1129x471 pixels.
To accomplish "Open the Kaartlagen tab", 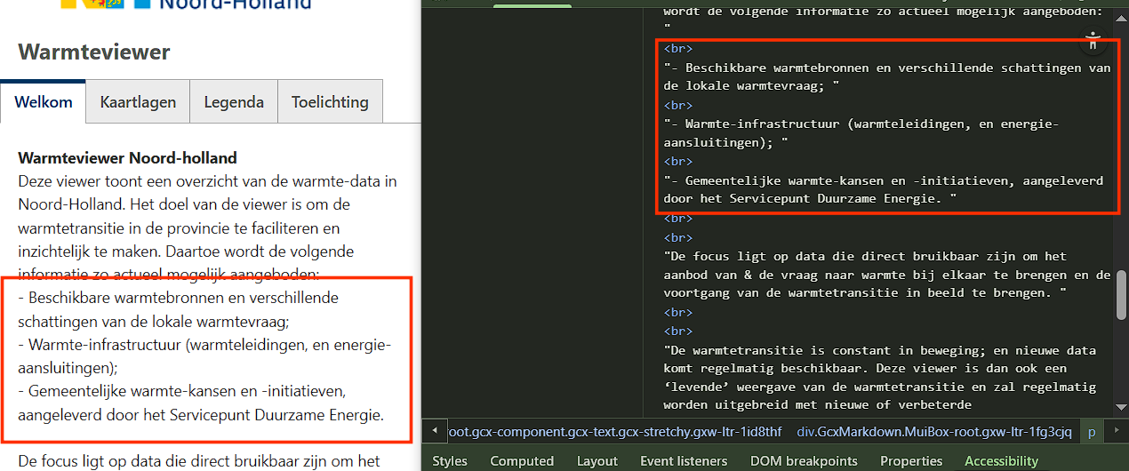I will tap(138, 102).
